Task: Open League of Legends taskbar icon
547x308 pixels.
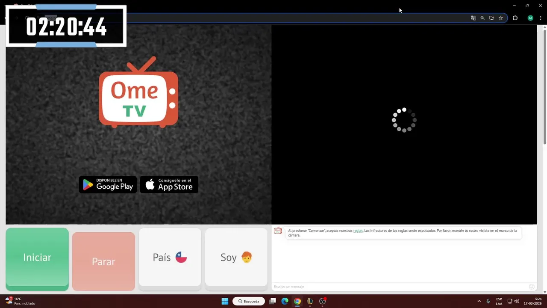Action: [310, 301]
